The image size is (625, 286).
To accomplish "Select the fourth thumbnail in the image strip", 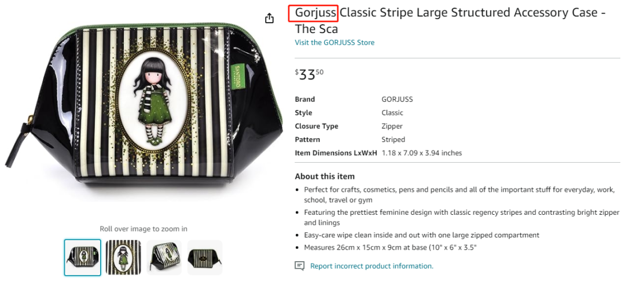I will tap(205, 258).
